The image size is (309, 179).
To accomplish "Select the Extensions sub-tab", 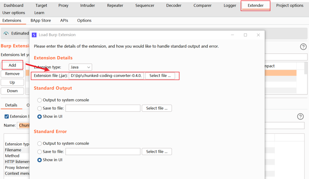I will pyautogui.click(x=12, y=21).
